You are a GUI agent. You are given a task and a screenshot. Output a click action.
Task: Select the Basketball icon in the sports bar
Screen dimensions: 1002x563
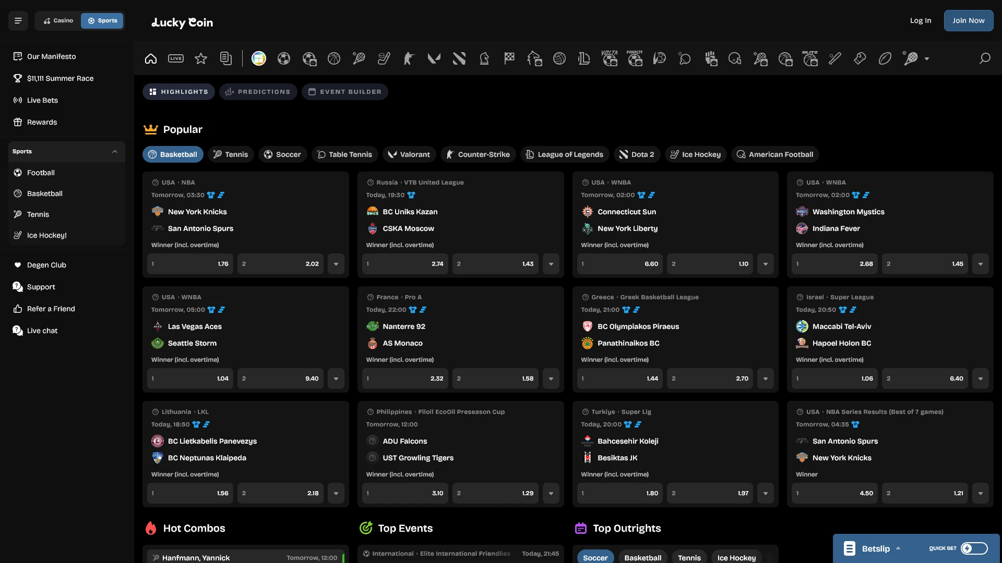pyautogui.click(x=334, y=58)
